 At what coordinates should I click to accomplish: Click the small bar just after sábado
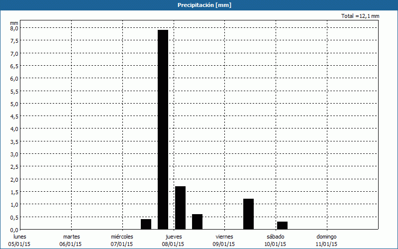tap(282, 225)
